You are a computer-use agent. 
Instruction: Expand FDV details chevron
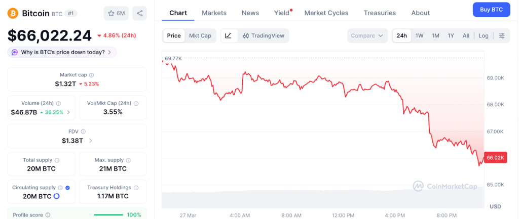(90, 141)
